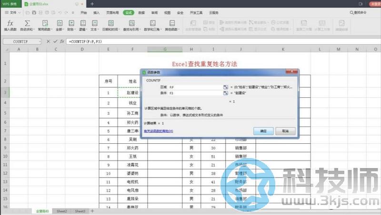Click the 姓名 header cell
Screen dimensions: 381x215
click(132, 81)
